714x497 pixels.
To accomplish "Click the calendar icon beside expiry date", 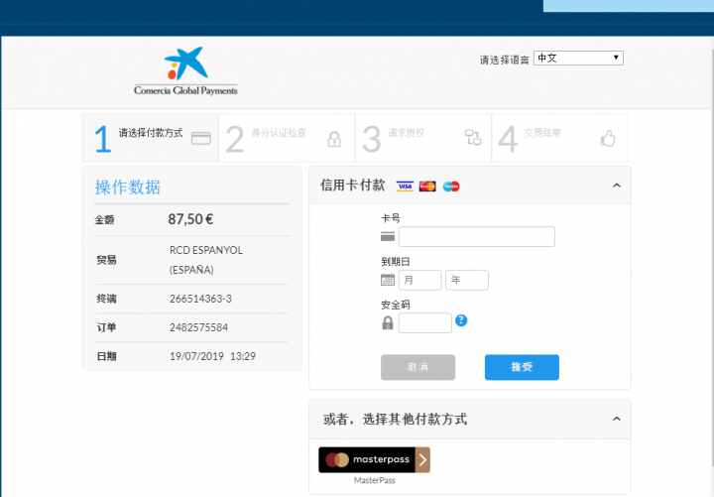I will pyautogui.click(x=388, y=281).
